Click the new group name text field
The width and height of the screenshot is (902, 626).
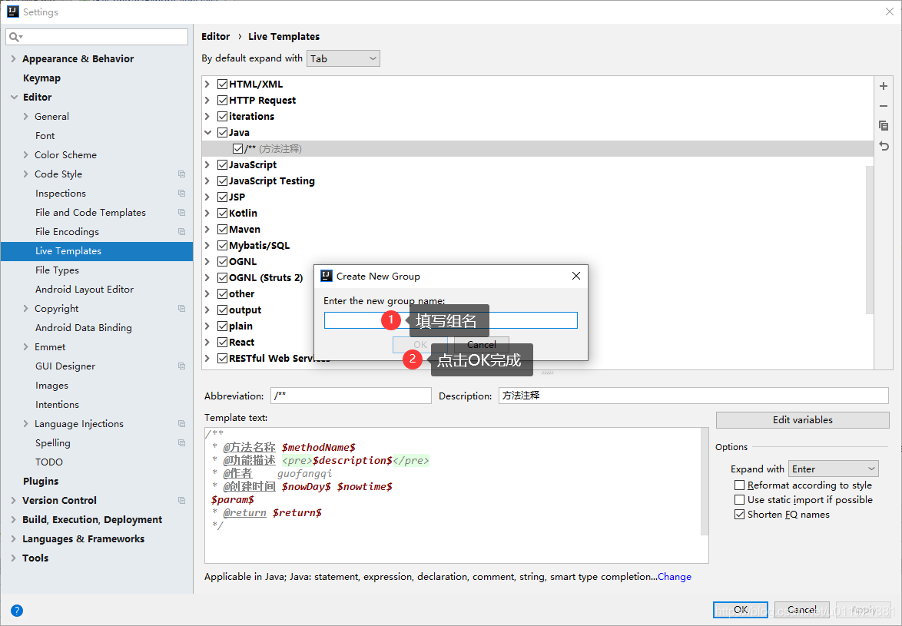point(450,320)
